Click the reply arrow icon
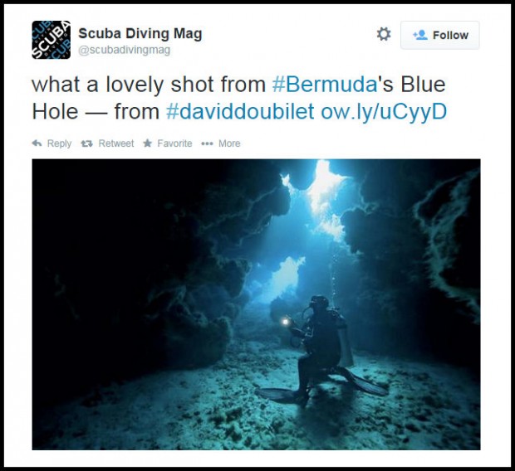 (37, 143)
